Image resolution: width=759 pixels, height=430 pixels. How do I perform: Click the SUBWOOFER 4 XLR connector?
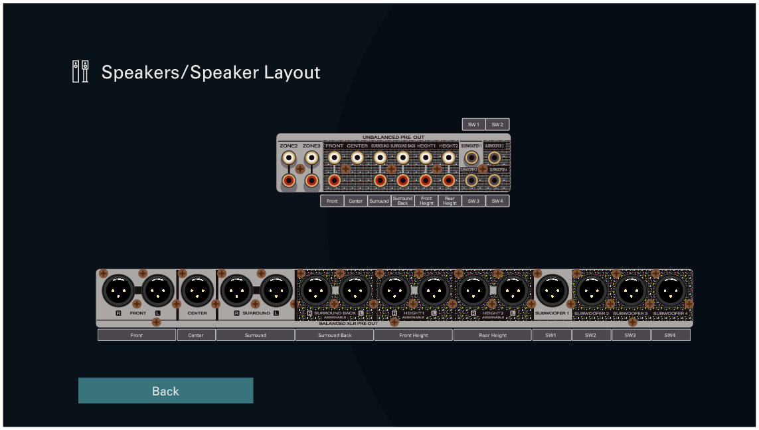(671, 290)
